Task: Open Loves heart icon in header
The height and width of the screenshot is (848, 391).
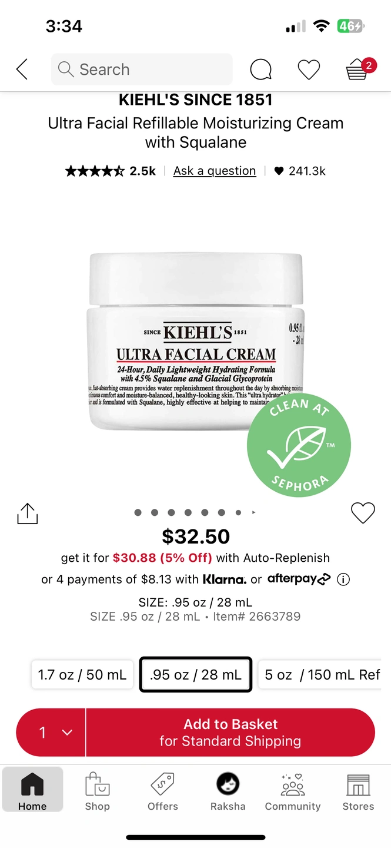Action: click(x=309, y=69)
